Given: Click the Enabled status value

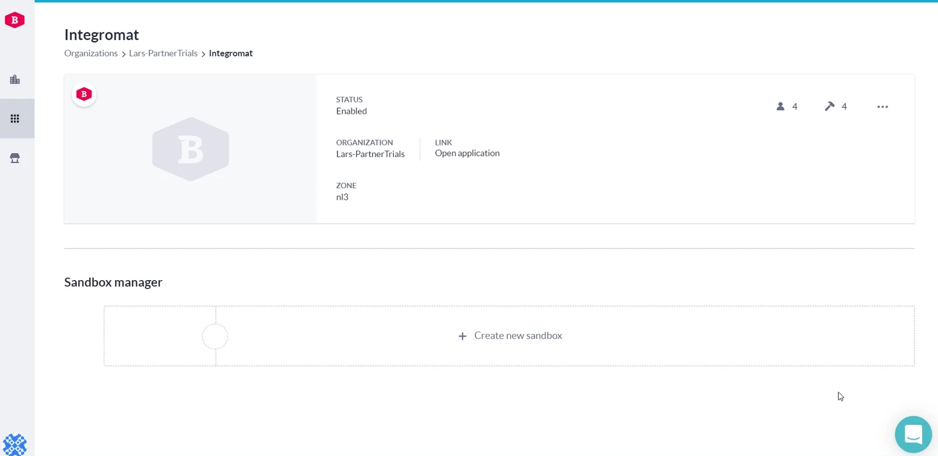Looking at the screenshot, I should pyautogui.click(x=352, y=111).
